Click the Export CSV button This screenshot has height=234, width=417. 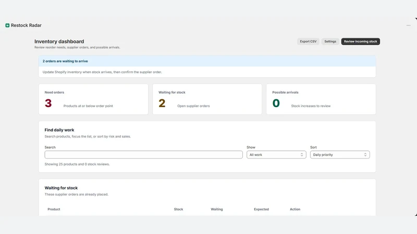coord(308,42)
